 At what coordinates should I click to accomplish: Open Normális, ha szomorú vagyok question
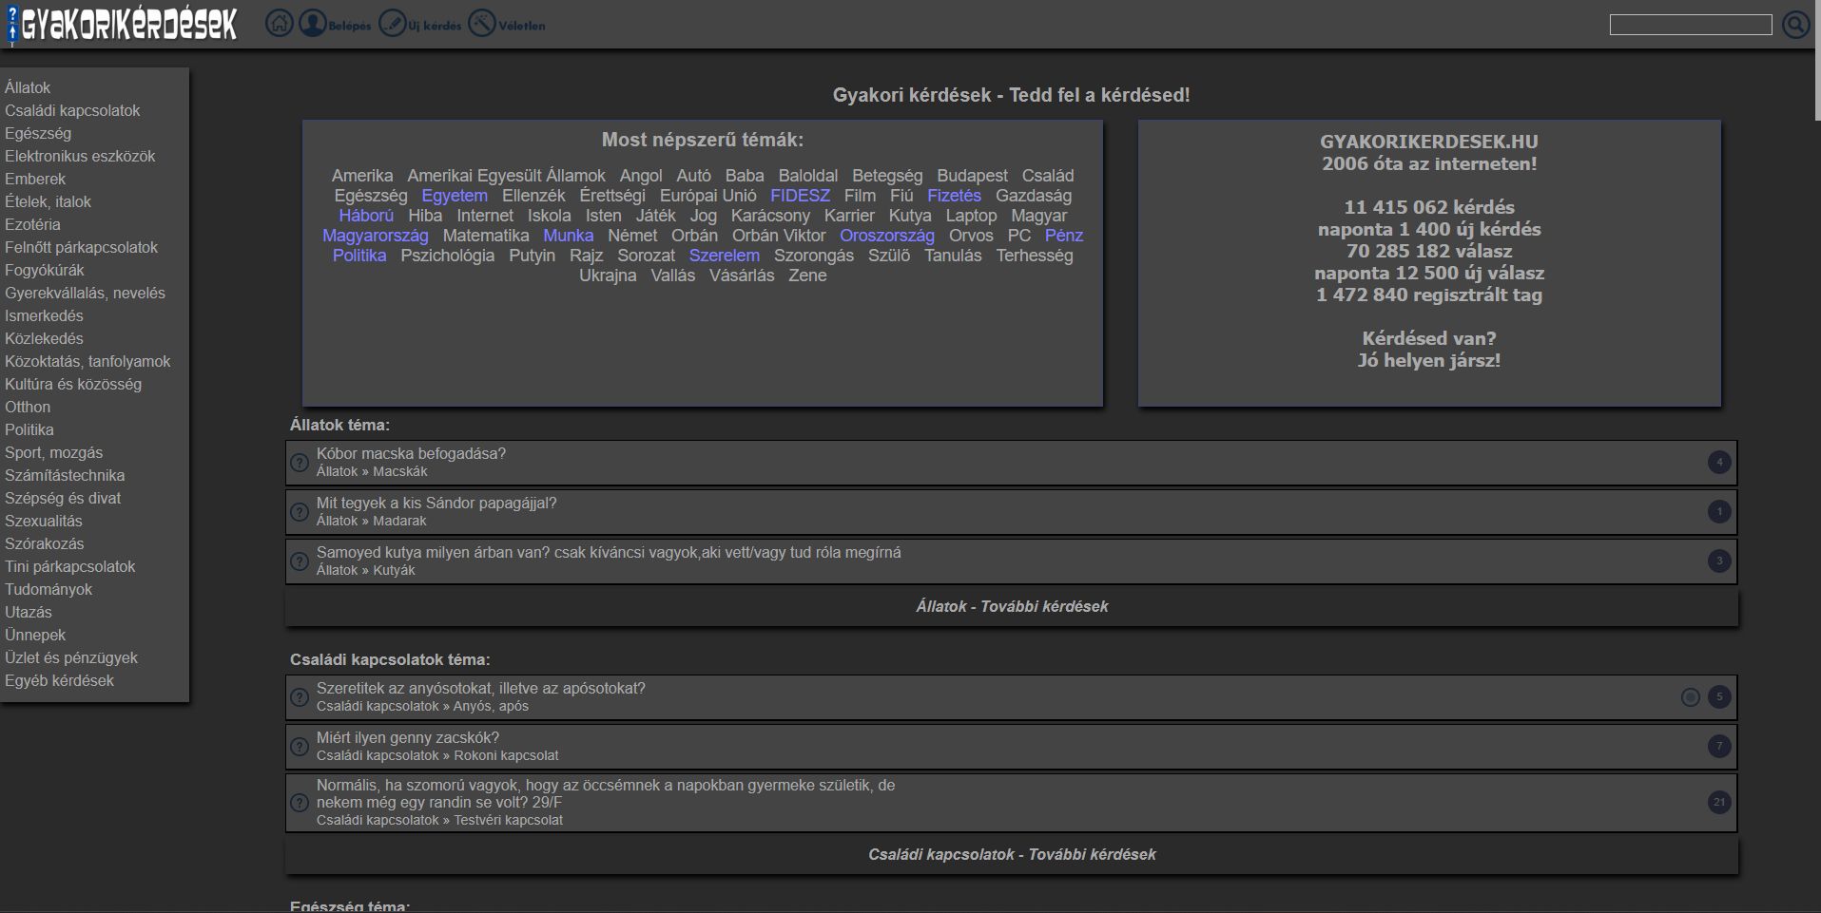[606, 794]
